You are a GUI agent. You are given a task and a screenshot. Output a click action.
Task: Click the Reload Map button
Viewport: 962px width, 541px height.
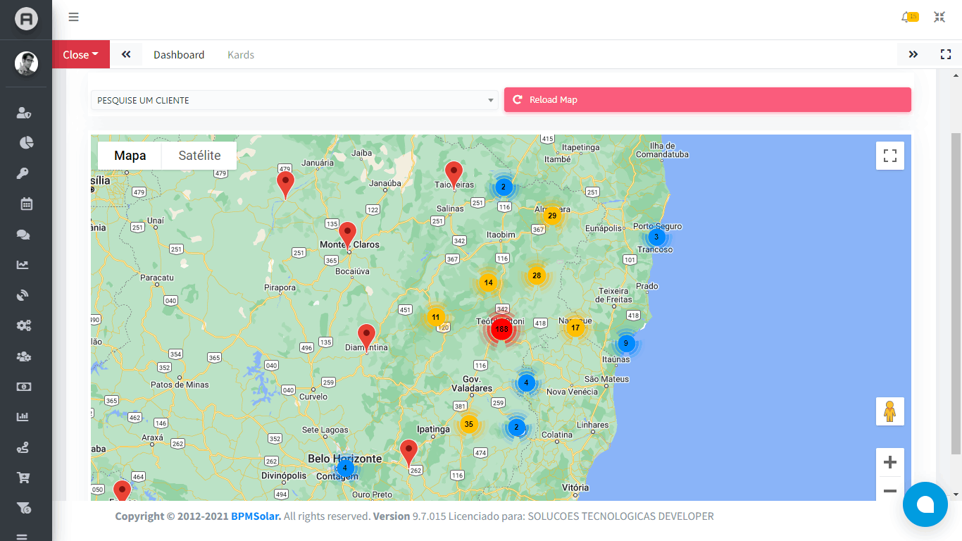tap(707, 100)
